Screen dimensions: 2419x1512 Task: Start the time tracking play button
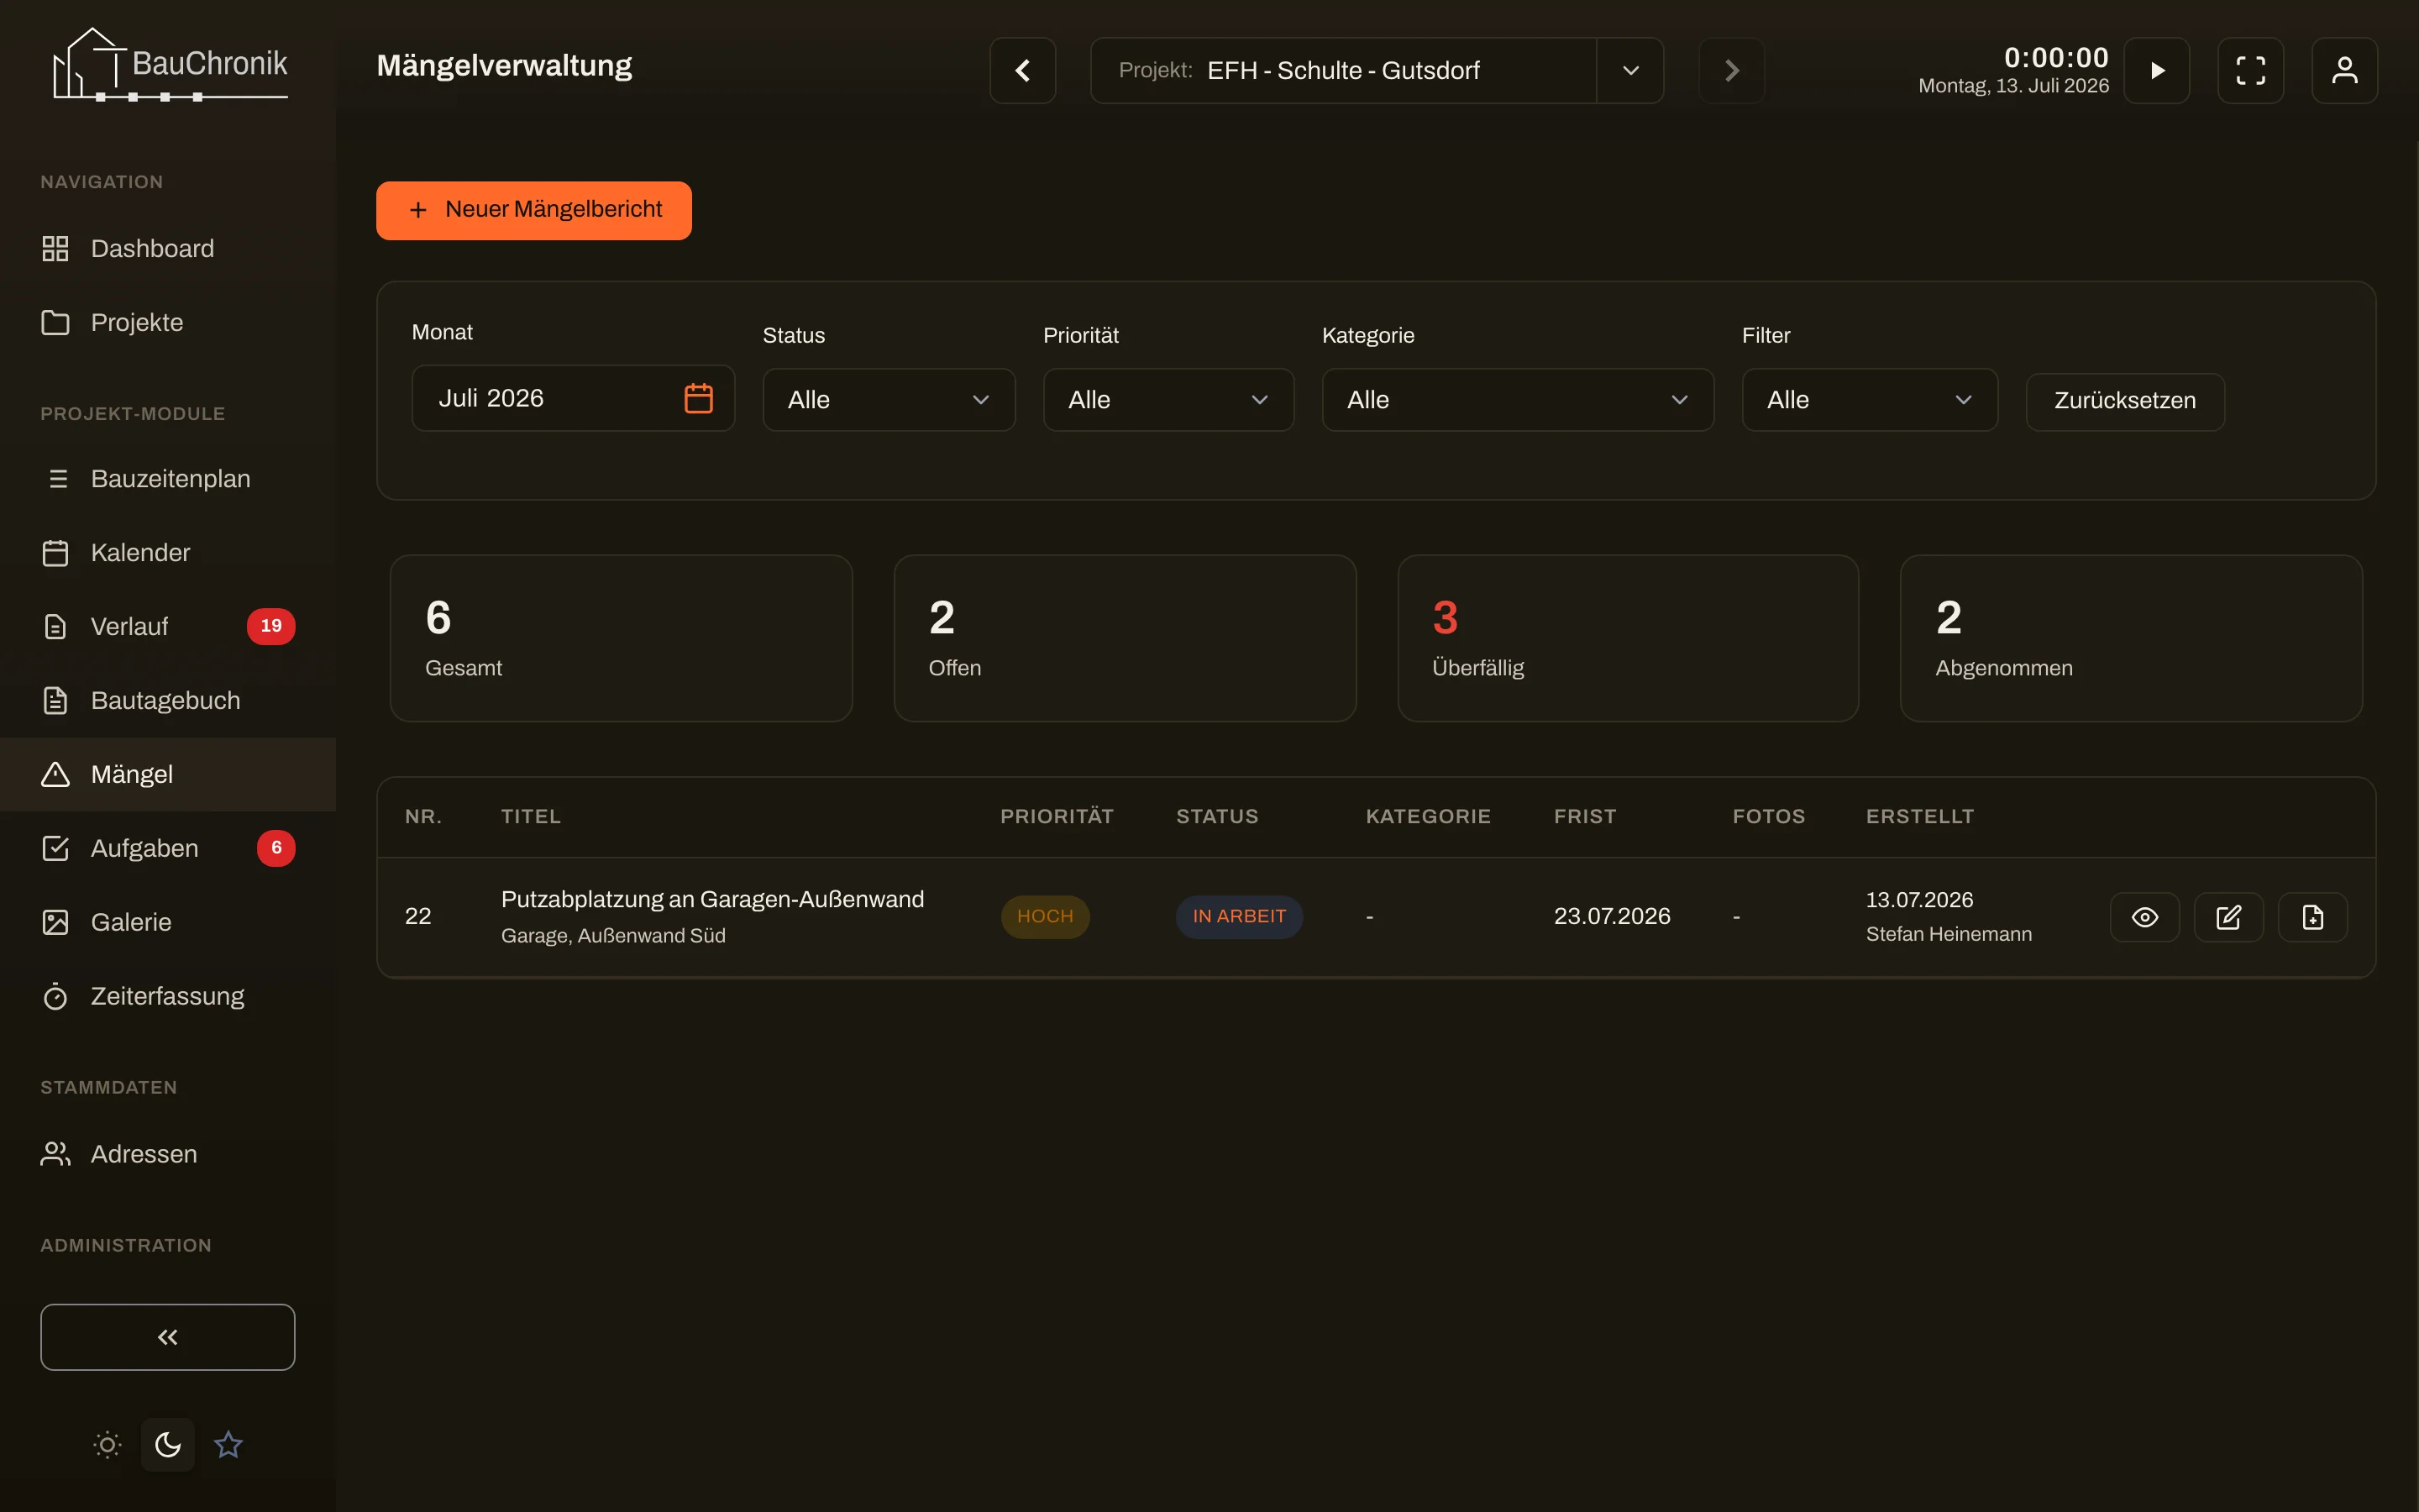2156,70
